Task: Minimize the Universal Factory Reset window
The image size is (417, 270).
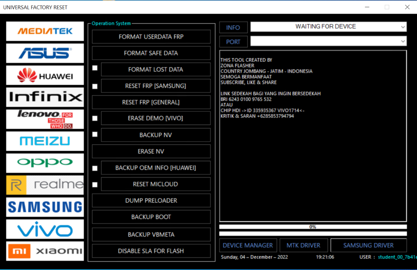Action: [367, 7]
